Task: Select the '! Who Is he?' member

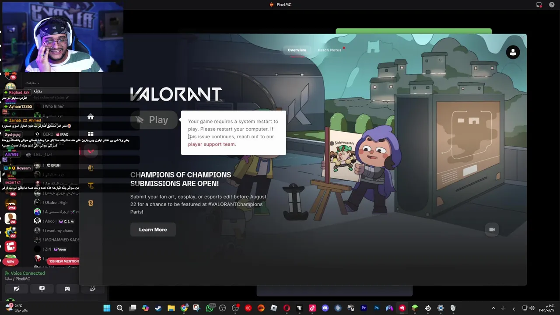Action: click(x=54, y=106)
